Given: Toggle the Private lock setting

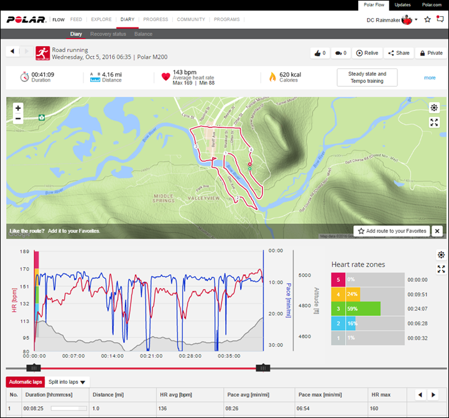Looking at the screenshot, I should point(430,53).
